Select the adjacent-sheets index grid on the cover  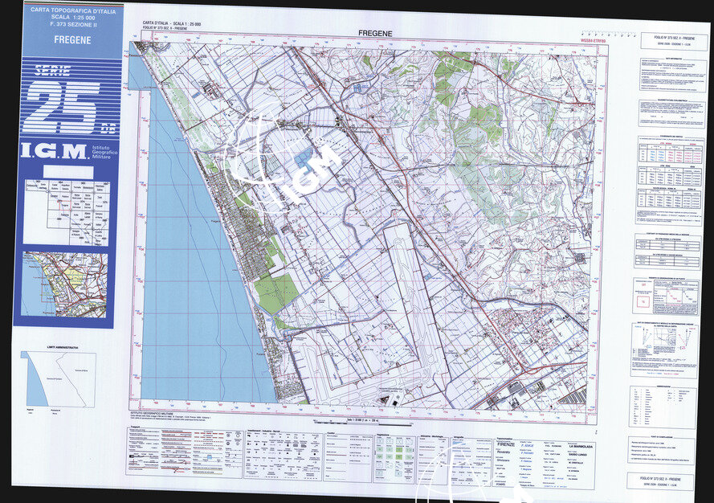[66, 211]
